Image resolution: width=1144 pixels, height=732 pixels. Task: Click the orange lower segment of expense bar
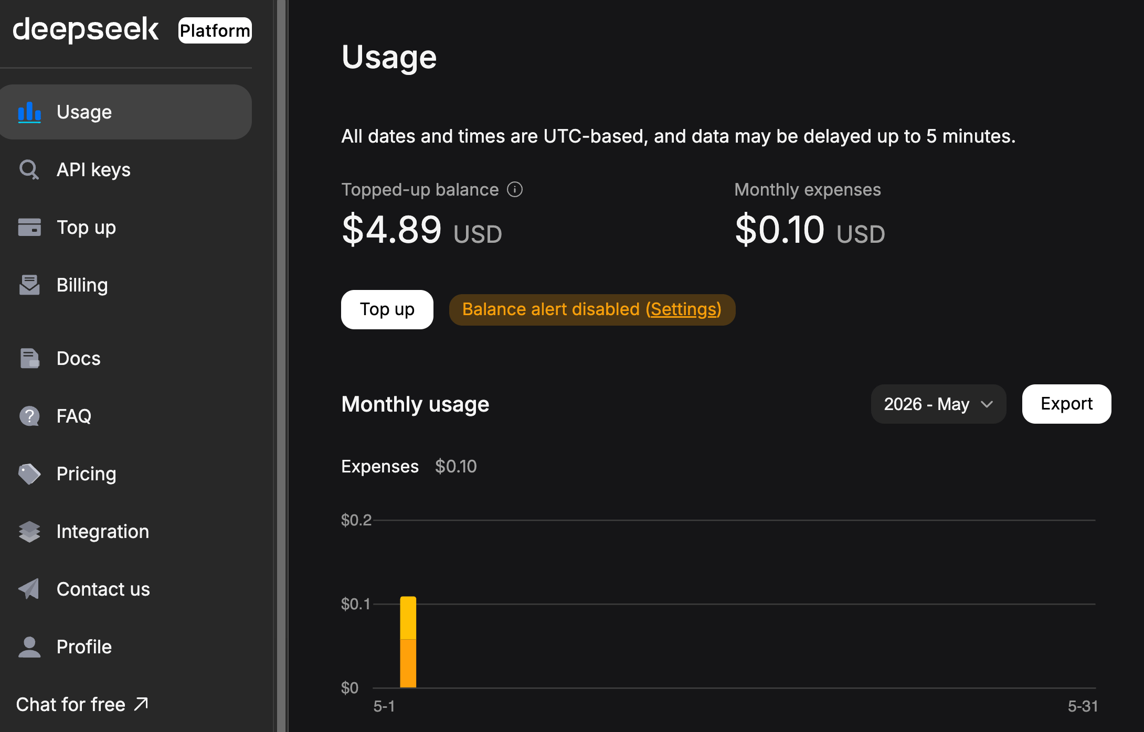pos(408,663)
